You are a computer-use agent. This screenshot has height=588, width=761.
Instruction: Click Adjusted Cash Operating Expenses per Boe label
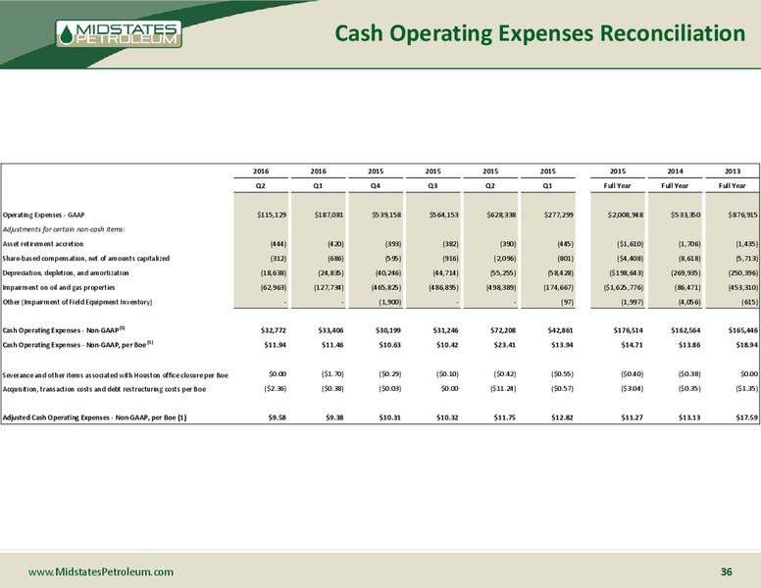coord(95,417)
